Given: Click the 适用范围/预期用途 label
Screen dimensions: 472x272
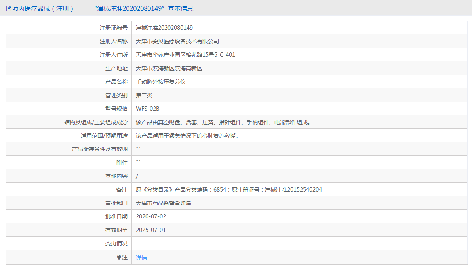Looking at the screenshot, I should click(104, 136).
